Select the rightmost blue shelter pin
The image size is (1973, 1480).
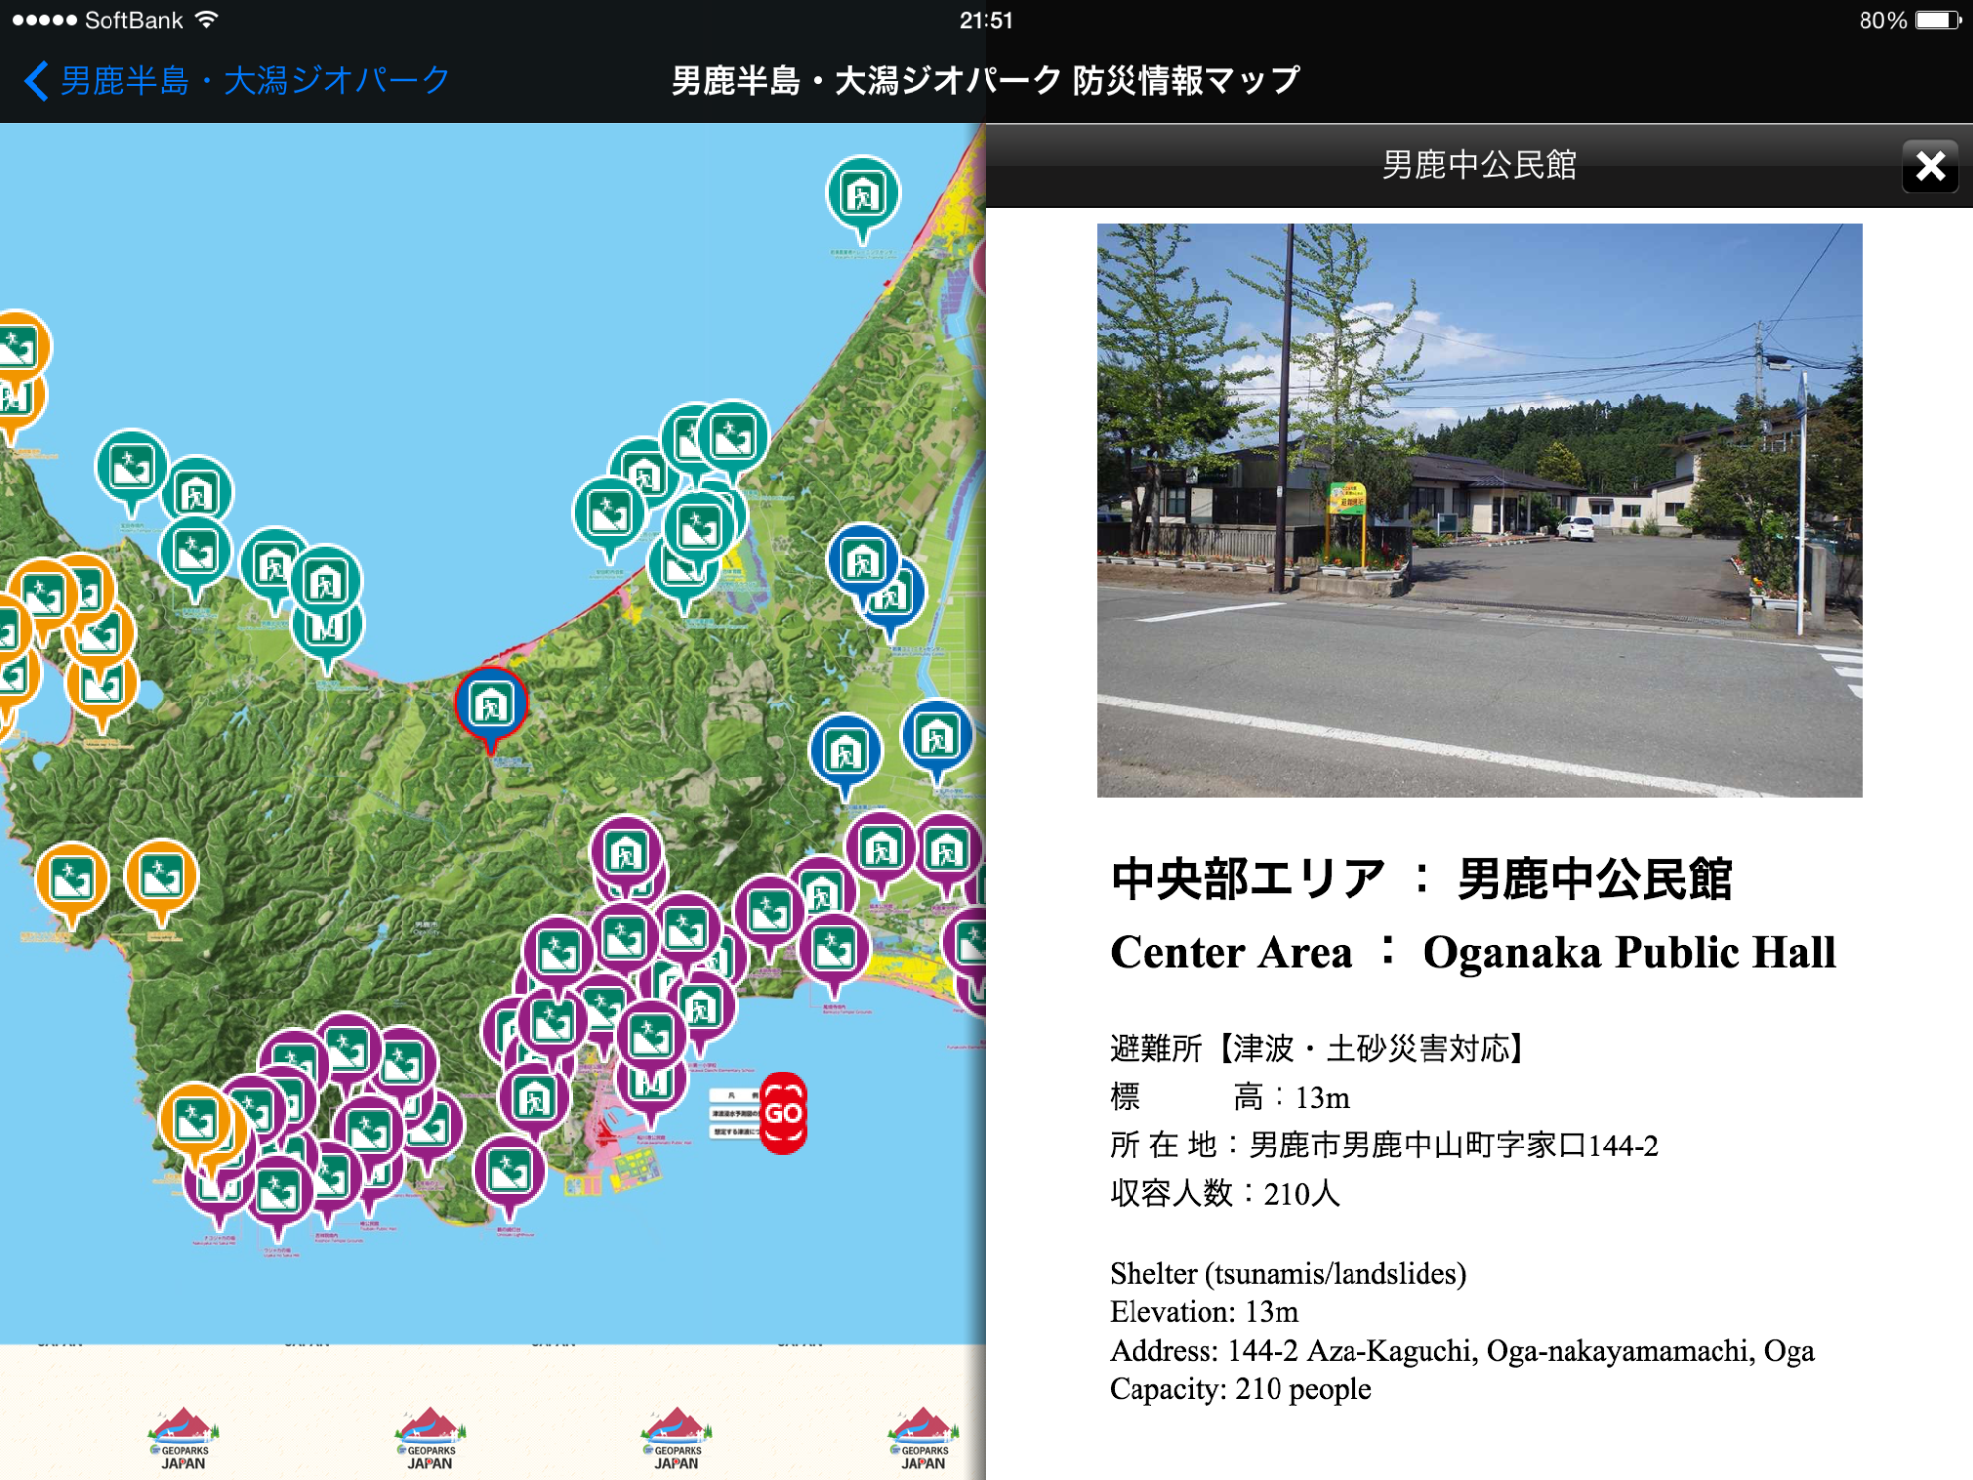click(x=936, y=736)
